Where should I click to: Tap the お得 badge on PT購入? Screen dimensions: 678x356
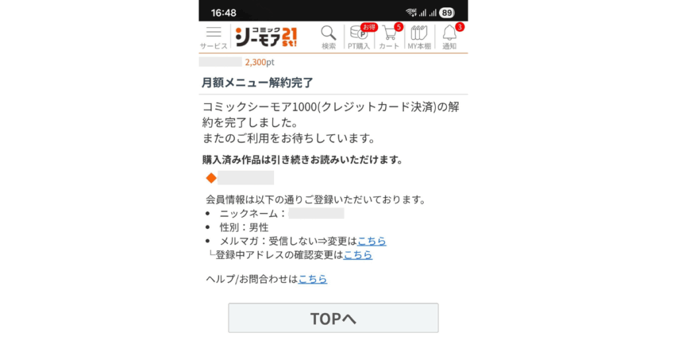tap(369, 27)
